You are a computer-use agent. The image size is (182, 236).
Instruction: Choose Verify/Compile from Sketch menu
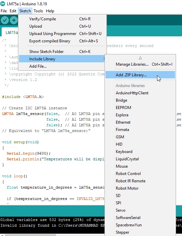(62, 19)
